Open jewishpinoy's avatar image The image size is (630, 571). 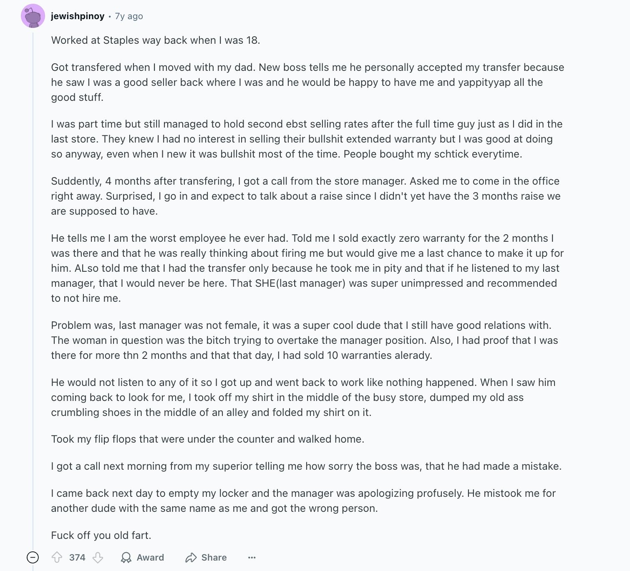(33, 16)
